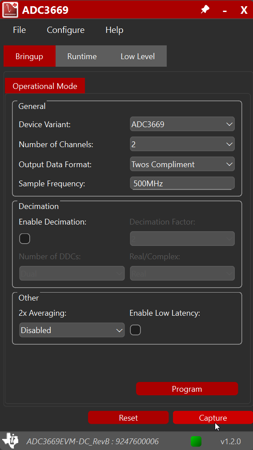253x450 pixels.
Task: Click the "Number of Channels:" label
Action: pos(56,145)
